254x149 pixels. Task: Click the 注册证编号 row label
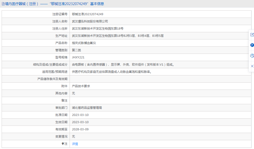[60, 14]
